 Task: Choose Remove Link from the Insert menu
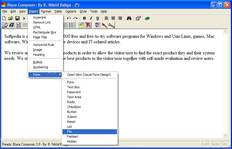coord(46,22)
